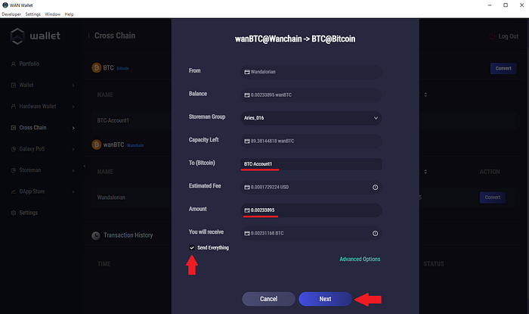529x314 pixels.
Task: Click the Estimated Fee info icon
Action: 375,186
